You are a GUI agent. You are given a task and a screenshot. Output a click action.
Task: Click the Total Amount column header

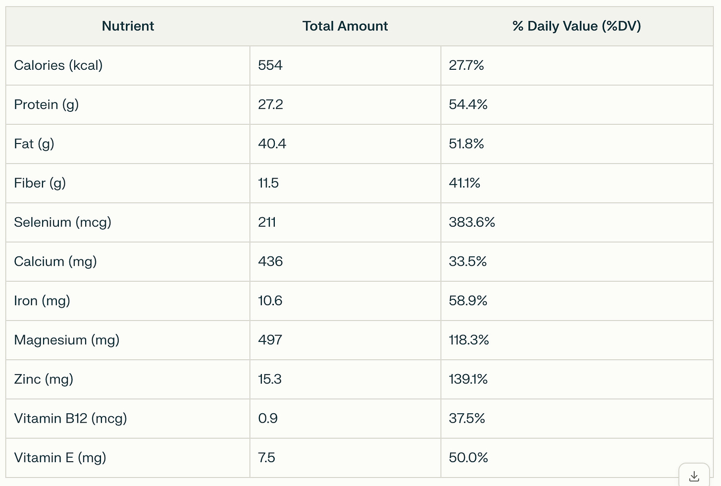click(345, 26)
